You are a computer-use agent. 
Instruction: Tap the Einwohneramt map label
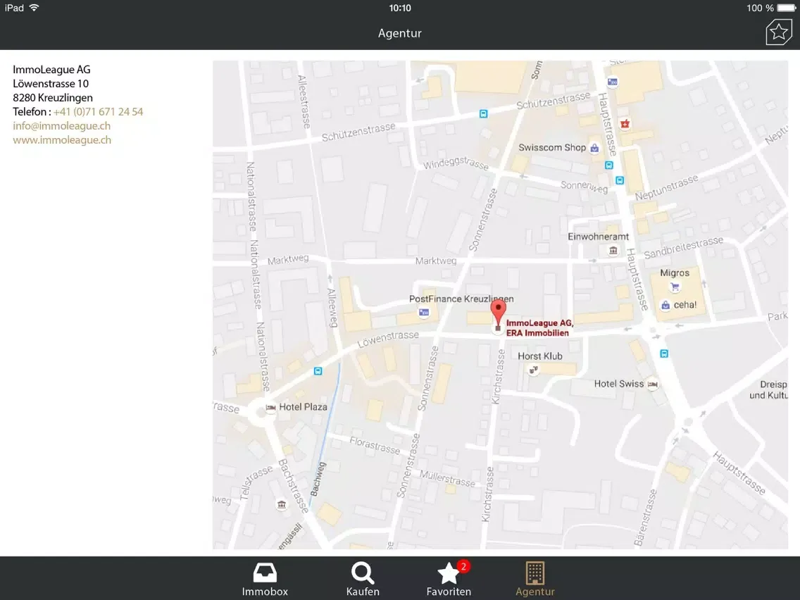click(x=598, y=237)
